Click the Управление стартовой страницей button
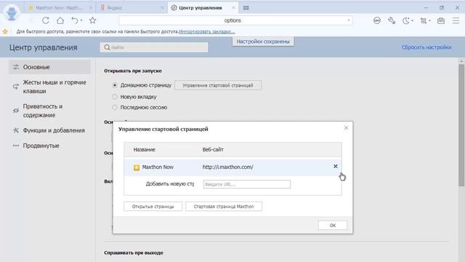The image size is (465, 262). point(218,85)
